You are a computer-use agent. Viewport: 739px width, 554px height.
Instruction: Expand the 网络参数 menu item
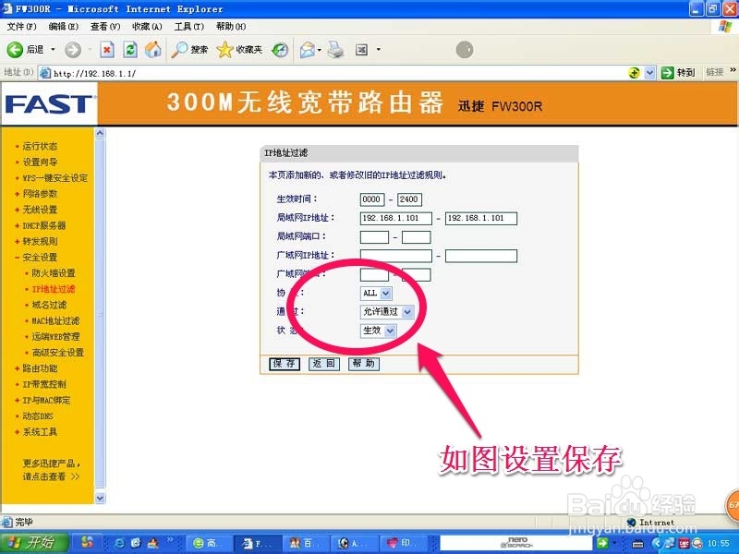click(x=40, y=194)
